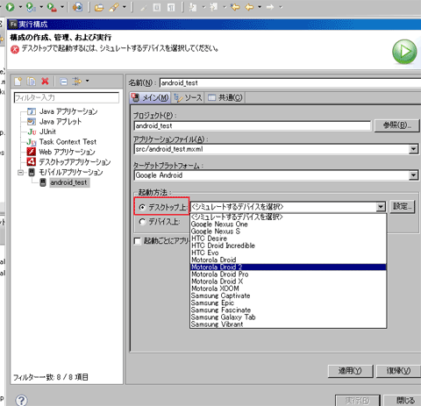Open the Google Android target platform dropdown

click(413, 175)
